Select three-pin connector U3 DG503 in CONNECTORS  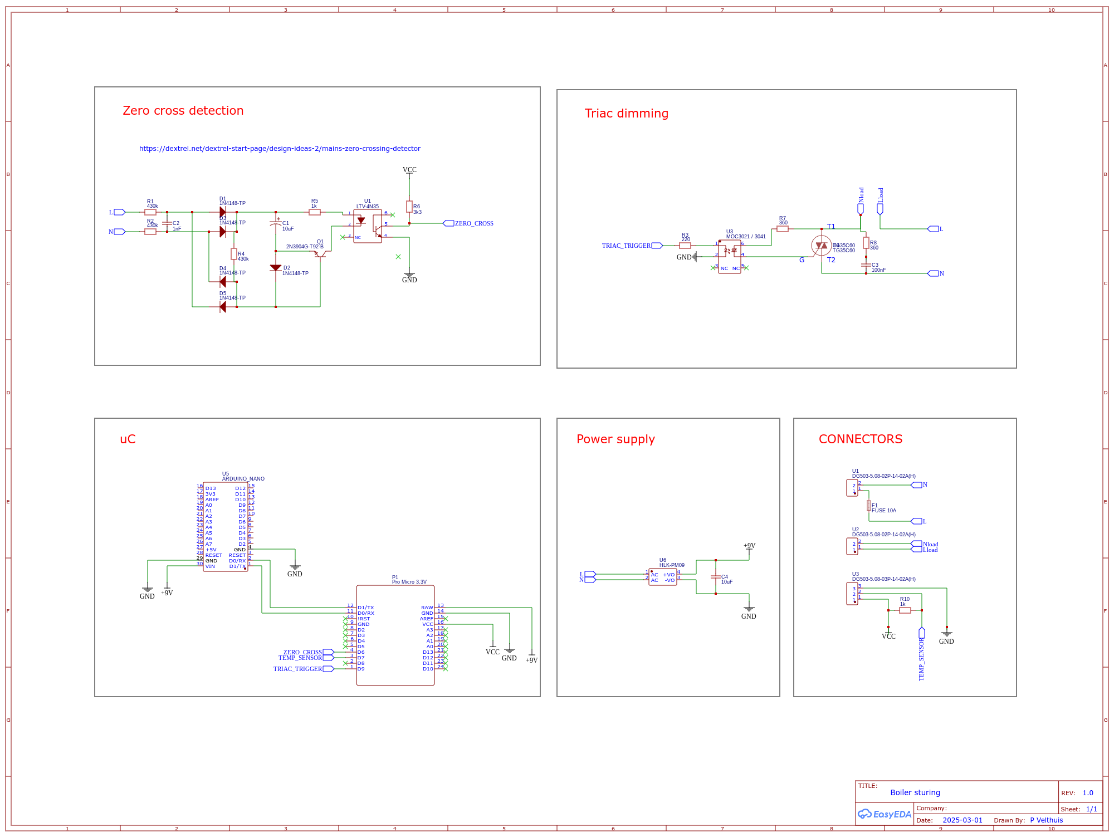852,594
